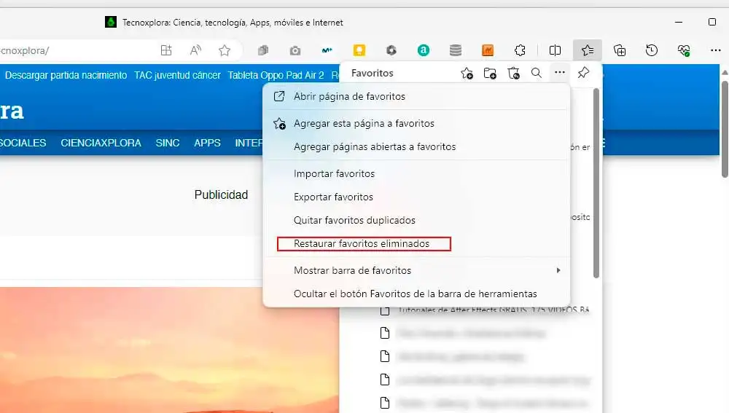Open TAC juventud cáncer link
The image size is (729, 413).
[x=177, y=75]
